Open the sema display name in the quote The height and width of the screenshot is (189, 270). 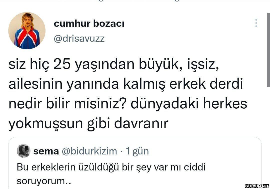click(x=46, y=151)
